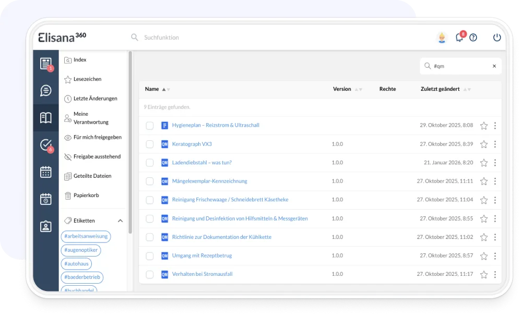Open the Papierkorb menu item
The width and height of the screenshot is (522, 316).
pyautogui.click(x=81, y=195)
